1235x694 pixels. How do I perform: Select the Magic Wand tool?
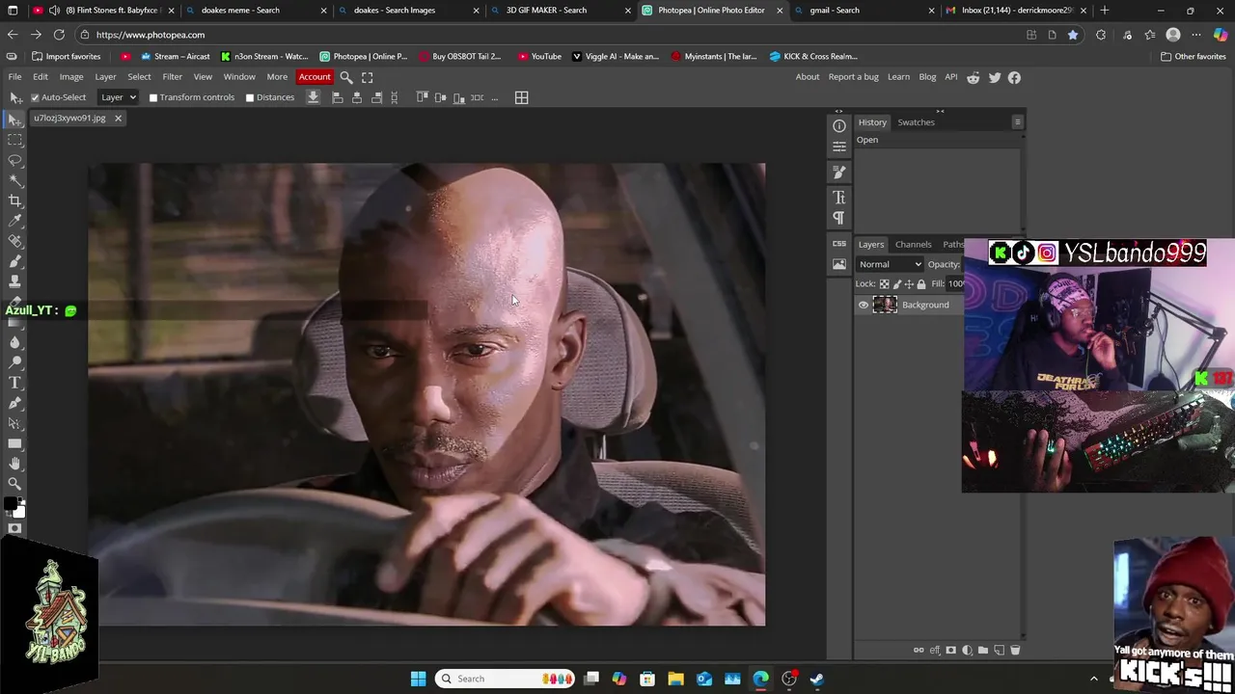15,180
